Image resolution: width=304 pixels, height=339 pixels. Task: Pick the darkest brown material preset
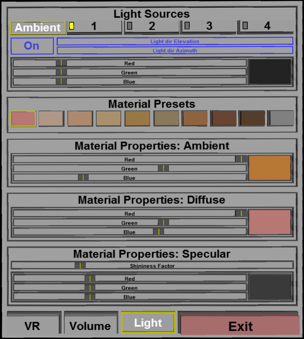coord(252,119)
